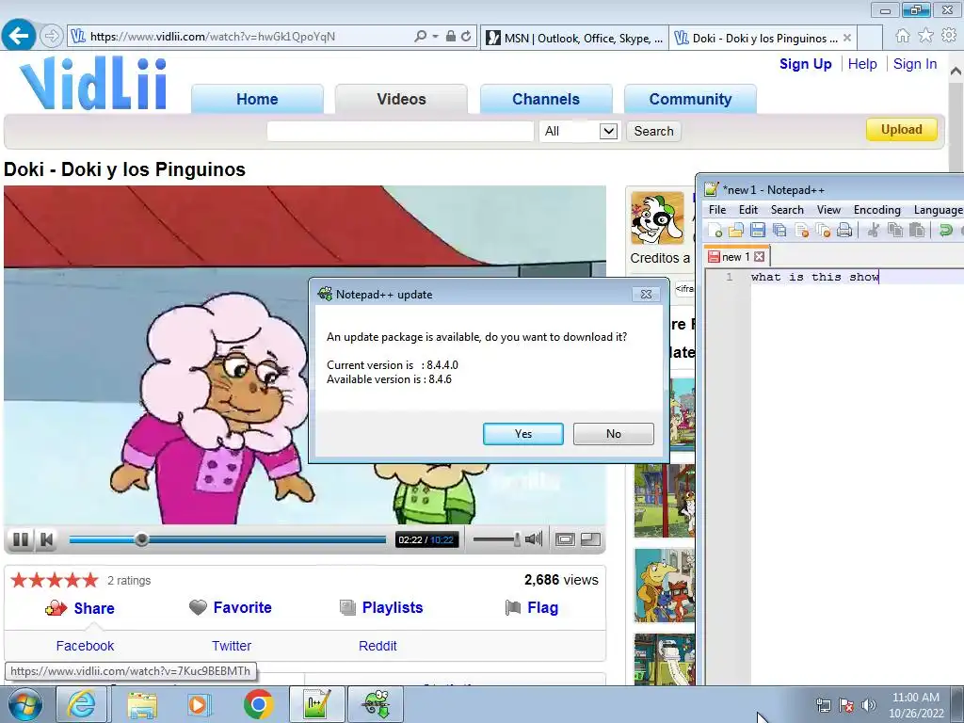Click the yellow Upload button
The width and height of the screenshot is (964, 723).
(x=901, y=129)
